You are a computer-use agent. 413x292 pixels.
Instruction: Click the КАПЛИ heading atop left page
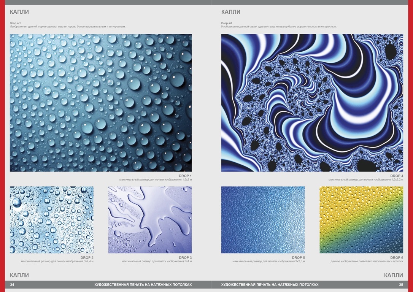point(19,12)
